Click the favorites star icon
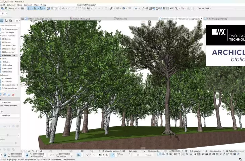The width and height of the screenshot is (245, 161). tap(143, 8)
